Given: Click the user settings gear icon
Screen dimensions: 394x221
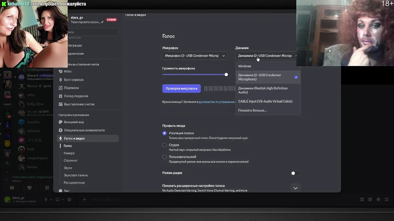Looking at the screenshot, I should tap(69, 200).
